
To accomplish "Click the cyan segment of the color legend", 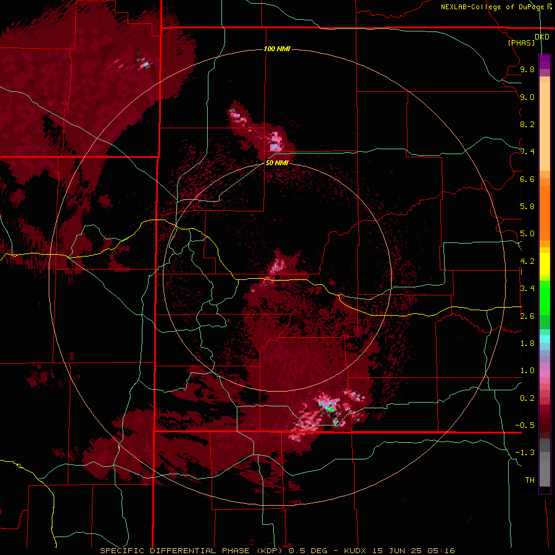I will pyautogui.click(x=545, y=339).
